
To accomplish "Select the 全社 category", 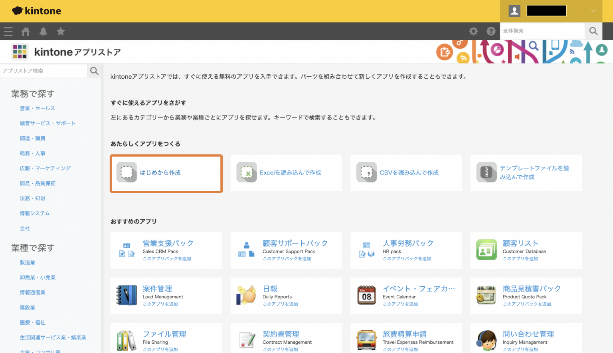I will coord(25,228).
